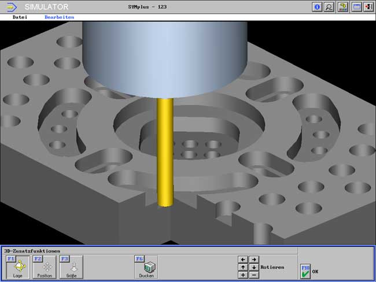376x282 pixels.
Task: Open the Bearbeiten menu
Action: click(x=60, y=17)
